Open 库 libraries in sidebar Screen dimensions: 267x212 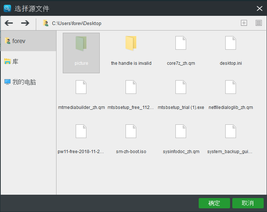click(x=28, y=61)
